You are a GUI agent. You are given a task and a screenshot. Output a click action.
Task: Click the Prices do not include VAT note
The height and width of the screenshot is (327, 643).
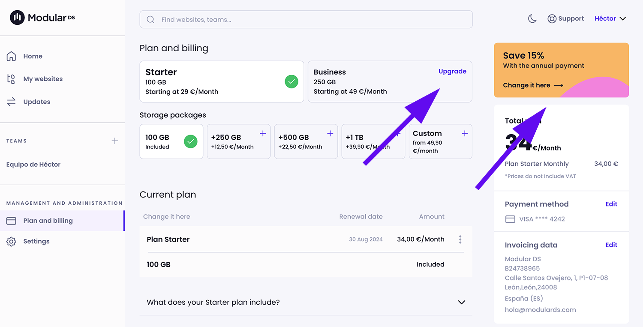click(541, 176)
